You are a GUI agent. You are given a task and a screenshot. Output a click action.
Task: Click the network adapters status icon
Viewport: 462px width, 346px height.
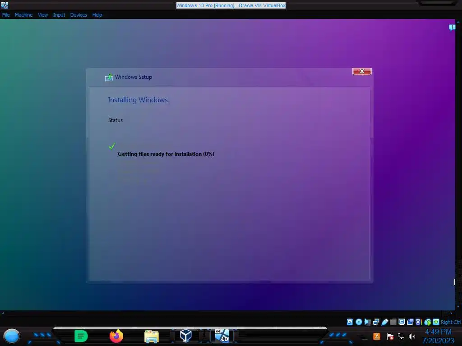pyautogui.click(x=376, y=322)
